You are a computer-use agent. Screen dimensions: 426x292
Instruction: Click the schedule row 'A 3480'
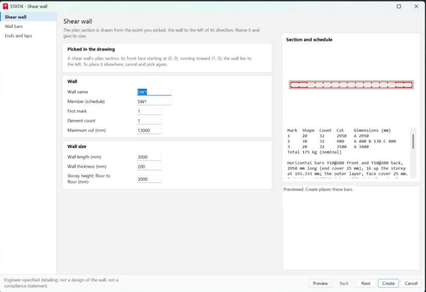click(328, 147)
